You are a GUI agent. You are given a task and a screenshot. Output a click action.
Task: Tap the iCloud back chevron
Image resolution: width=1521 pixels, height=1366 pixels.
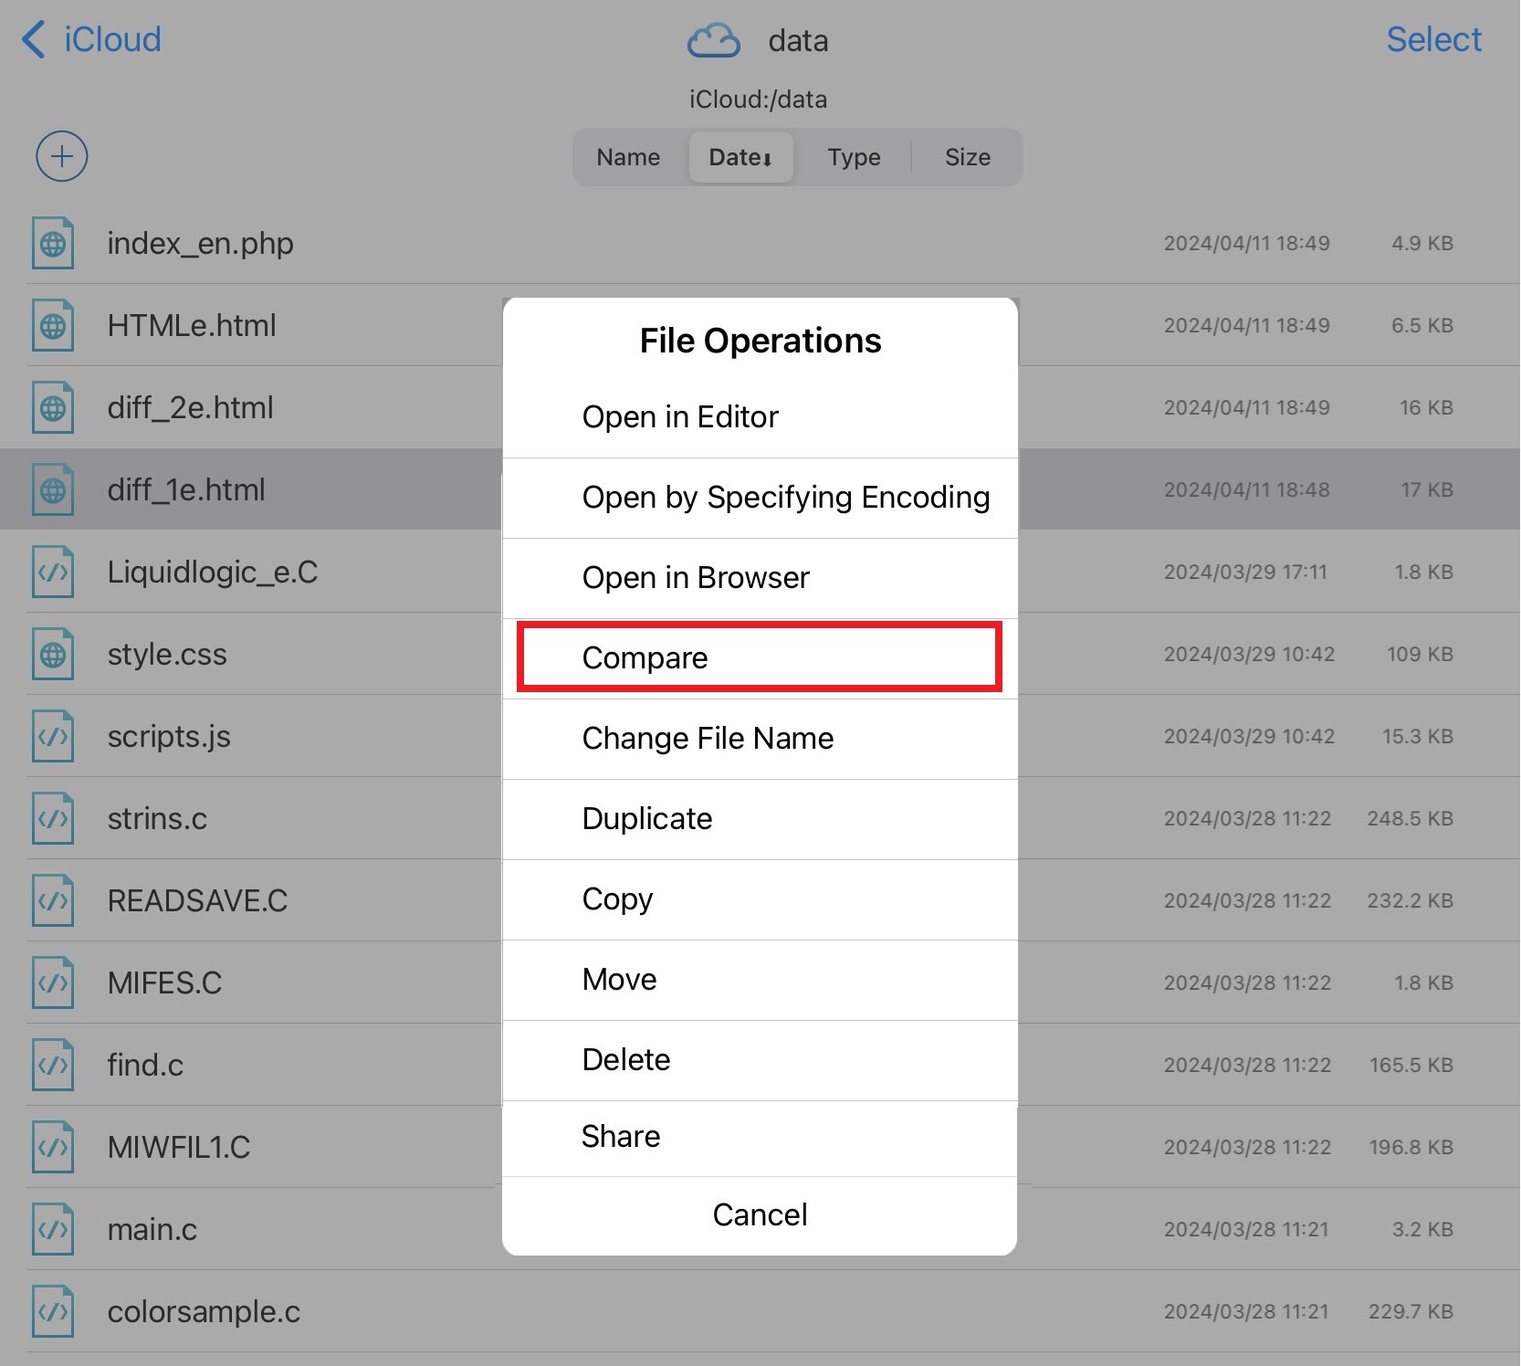[x=34, y=40]
